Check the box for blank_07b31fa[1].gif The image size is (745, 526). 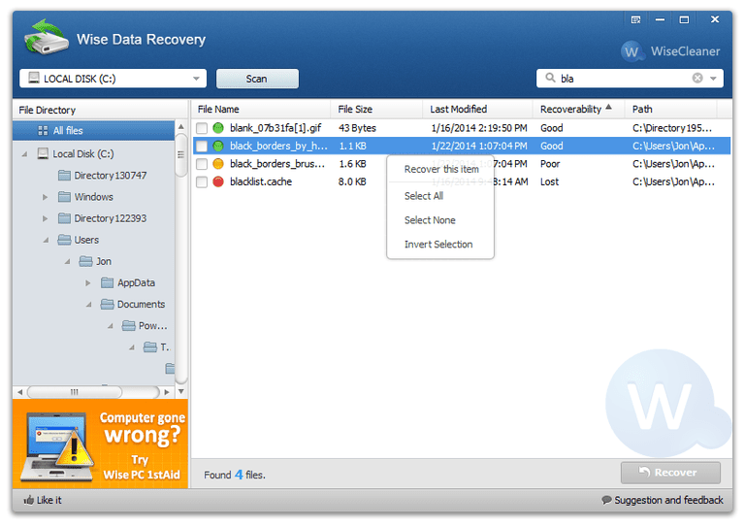(202, 128)
